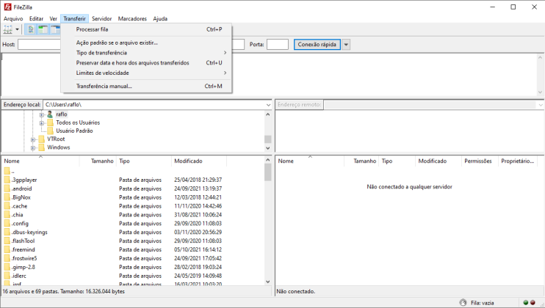Viewport: 545px width, 308px height.
Task: Click the .frostwire5 folder icon
Action: 7,258
